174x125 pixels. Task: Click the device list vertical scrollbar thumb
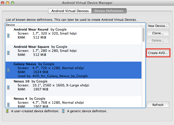point(143,35)
